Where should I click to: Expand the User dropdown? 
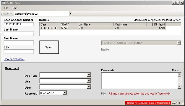click(x=89, y=87)
